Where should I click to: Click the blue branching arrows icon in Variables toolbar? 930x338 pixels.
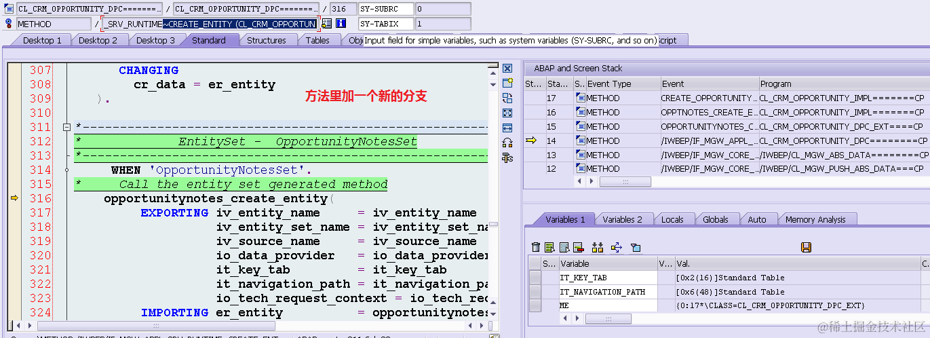click(617, 248)
